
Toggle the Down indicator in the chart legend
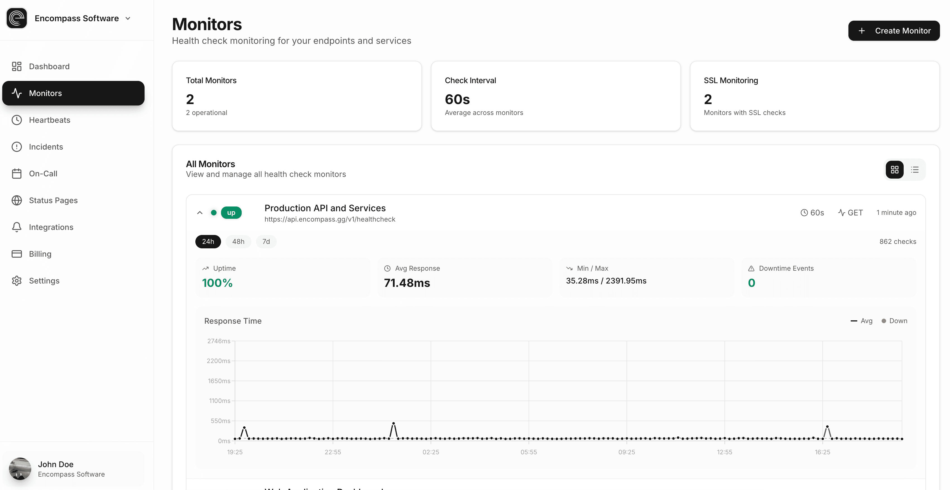point(895,321)
